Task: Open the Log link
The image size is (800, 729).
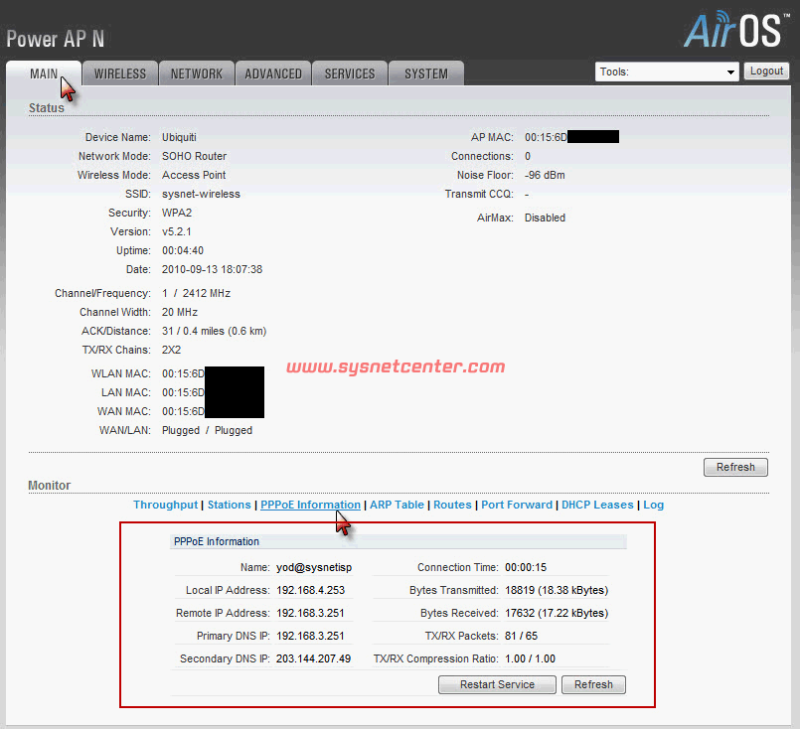Action: click(x=653, y=505)
